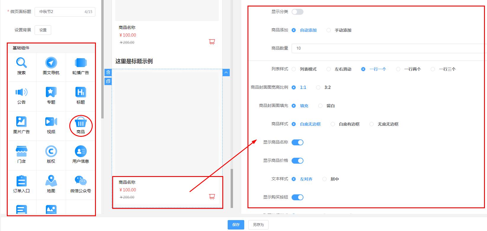Turn off 显示商品价格 switch
This screenshot has width=487, height=231.
click(298, 161)
